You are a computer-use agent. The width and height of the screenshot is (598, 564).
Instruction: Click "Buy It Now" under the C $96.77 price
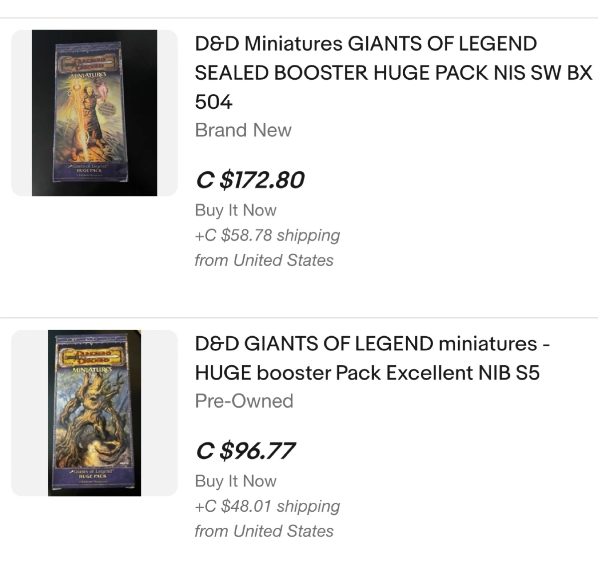[x=235, y=481]
